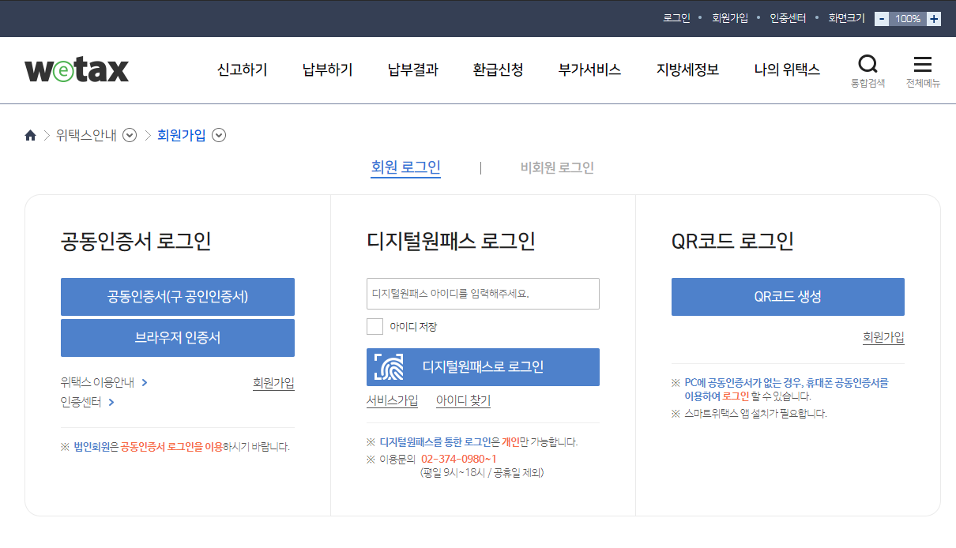The height and width of the screenshot is (548, 956).
Task: Switch to the 비회원 로그인 tab
Action: point(557,167)
